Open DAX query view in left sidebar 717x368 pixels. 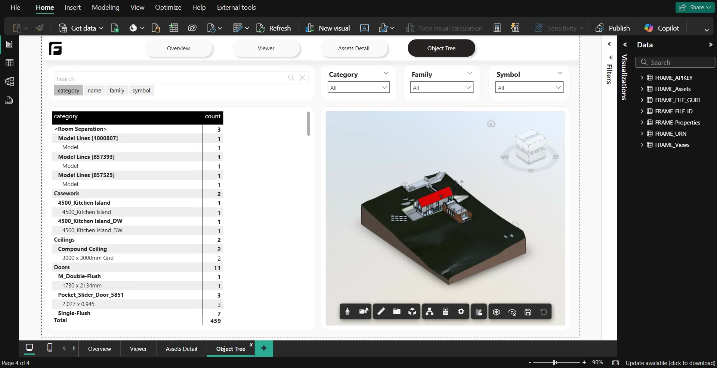(x=9, y=100)
